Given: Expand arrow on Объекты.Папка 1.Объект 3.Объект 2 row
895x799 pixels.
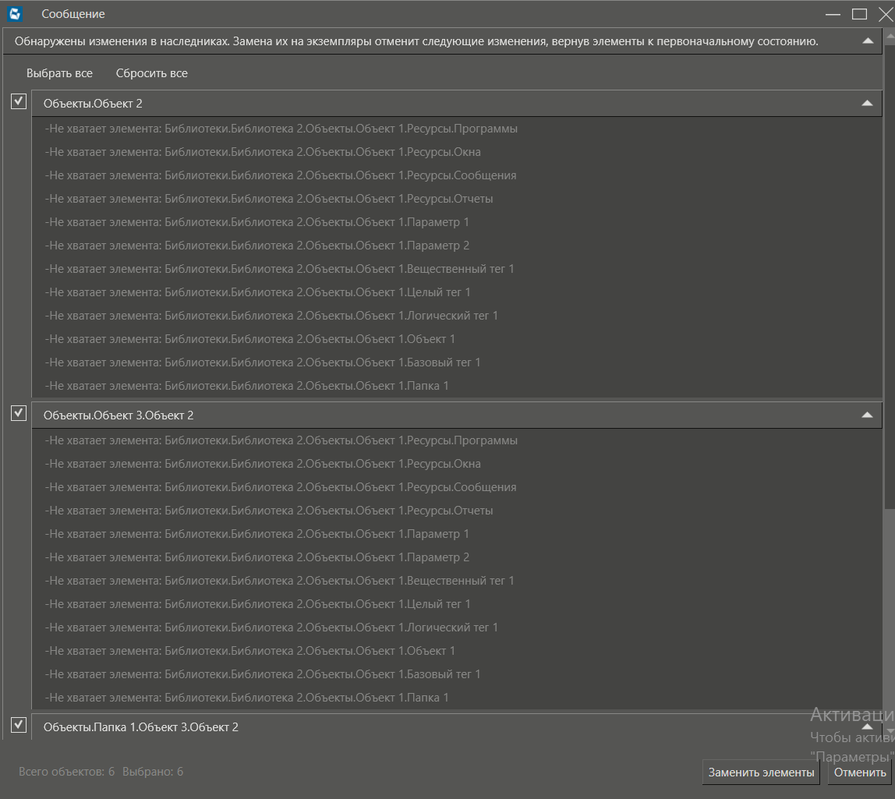Looking at the screenshot, I should pyautogui.click(x=866, y=726).
